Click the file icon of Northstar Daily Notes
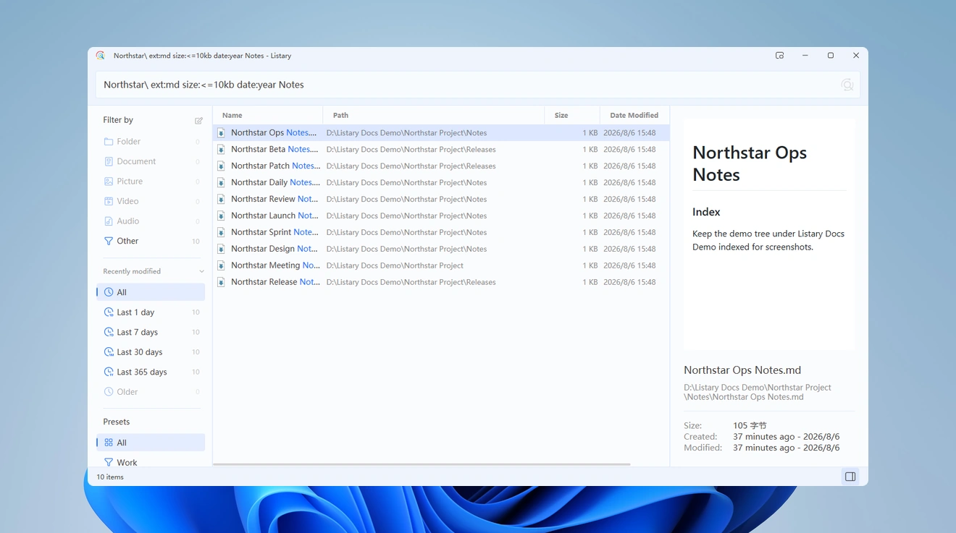 [x=222, y=183]
